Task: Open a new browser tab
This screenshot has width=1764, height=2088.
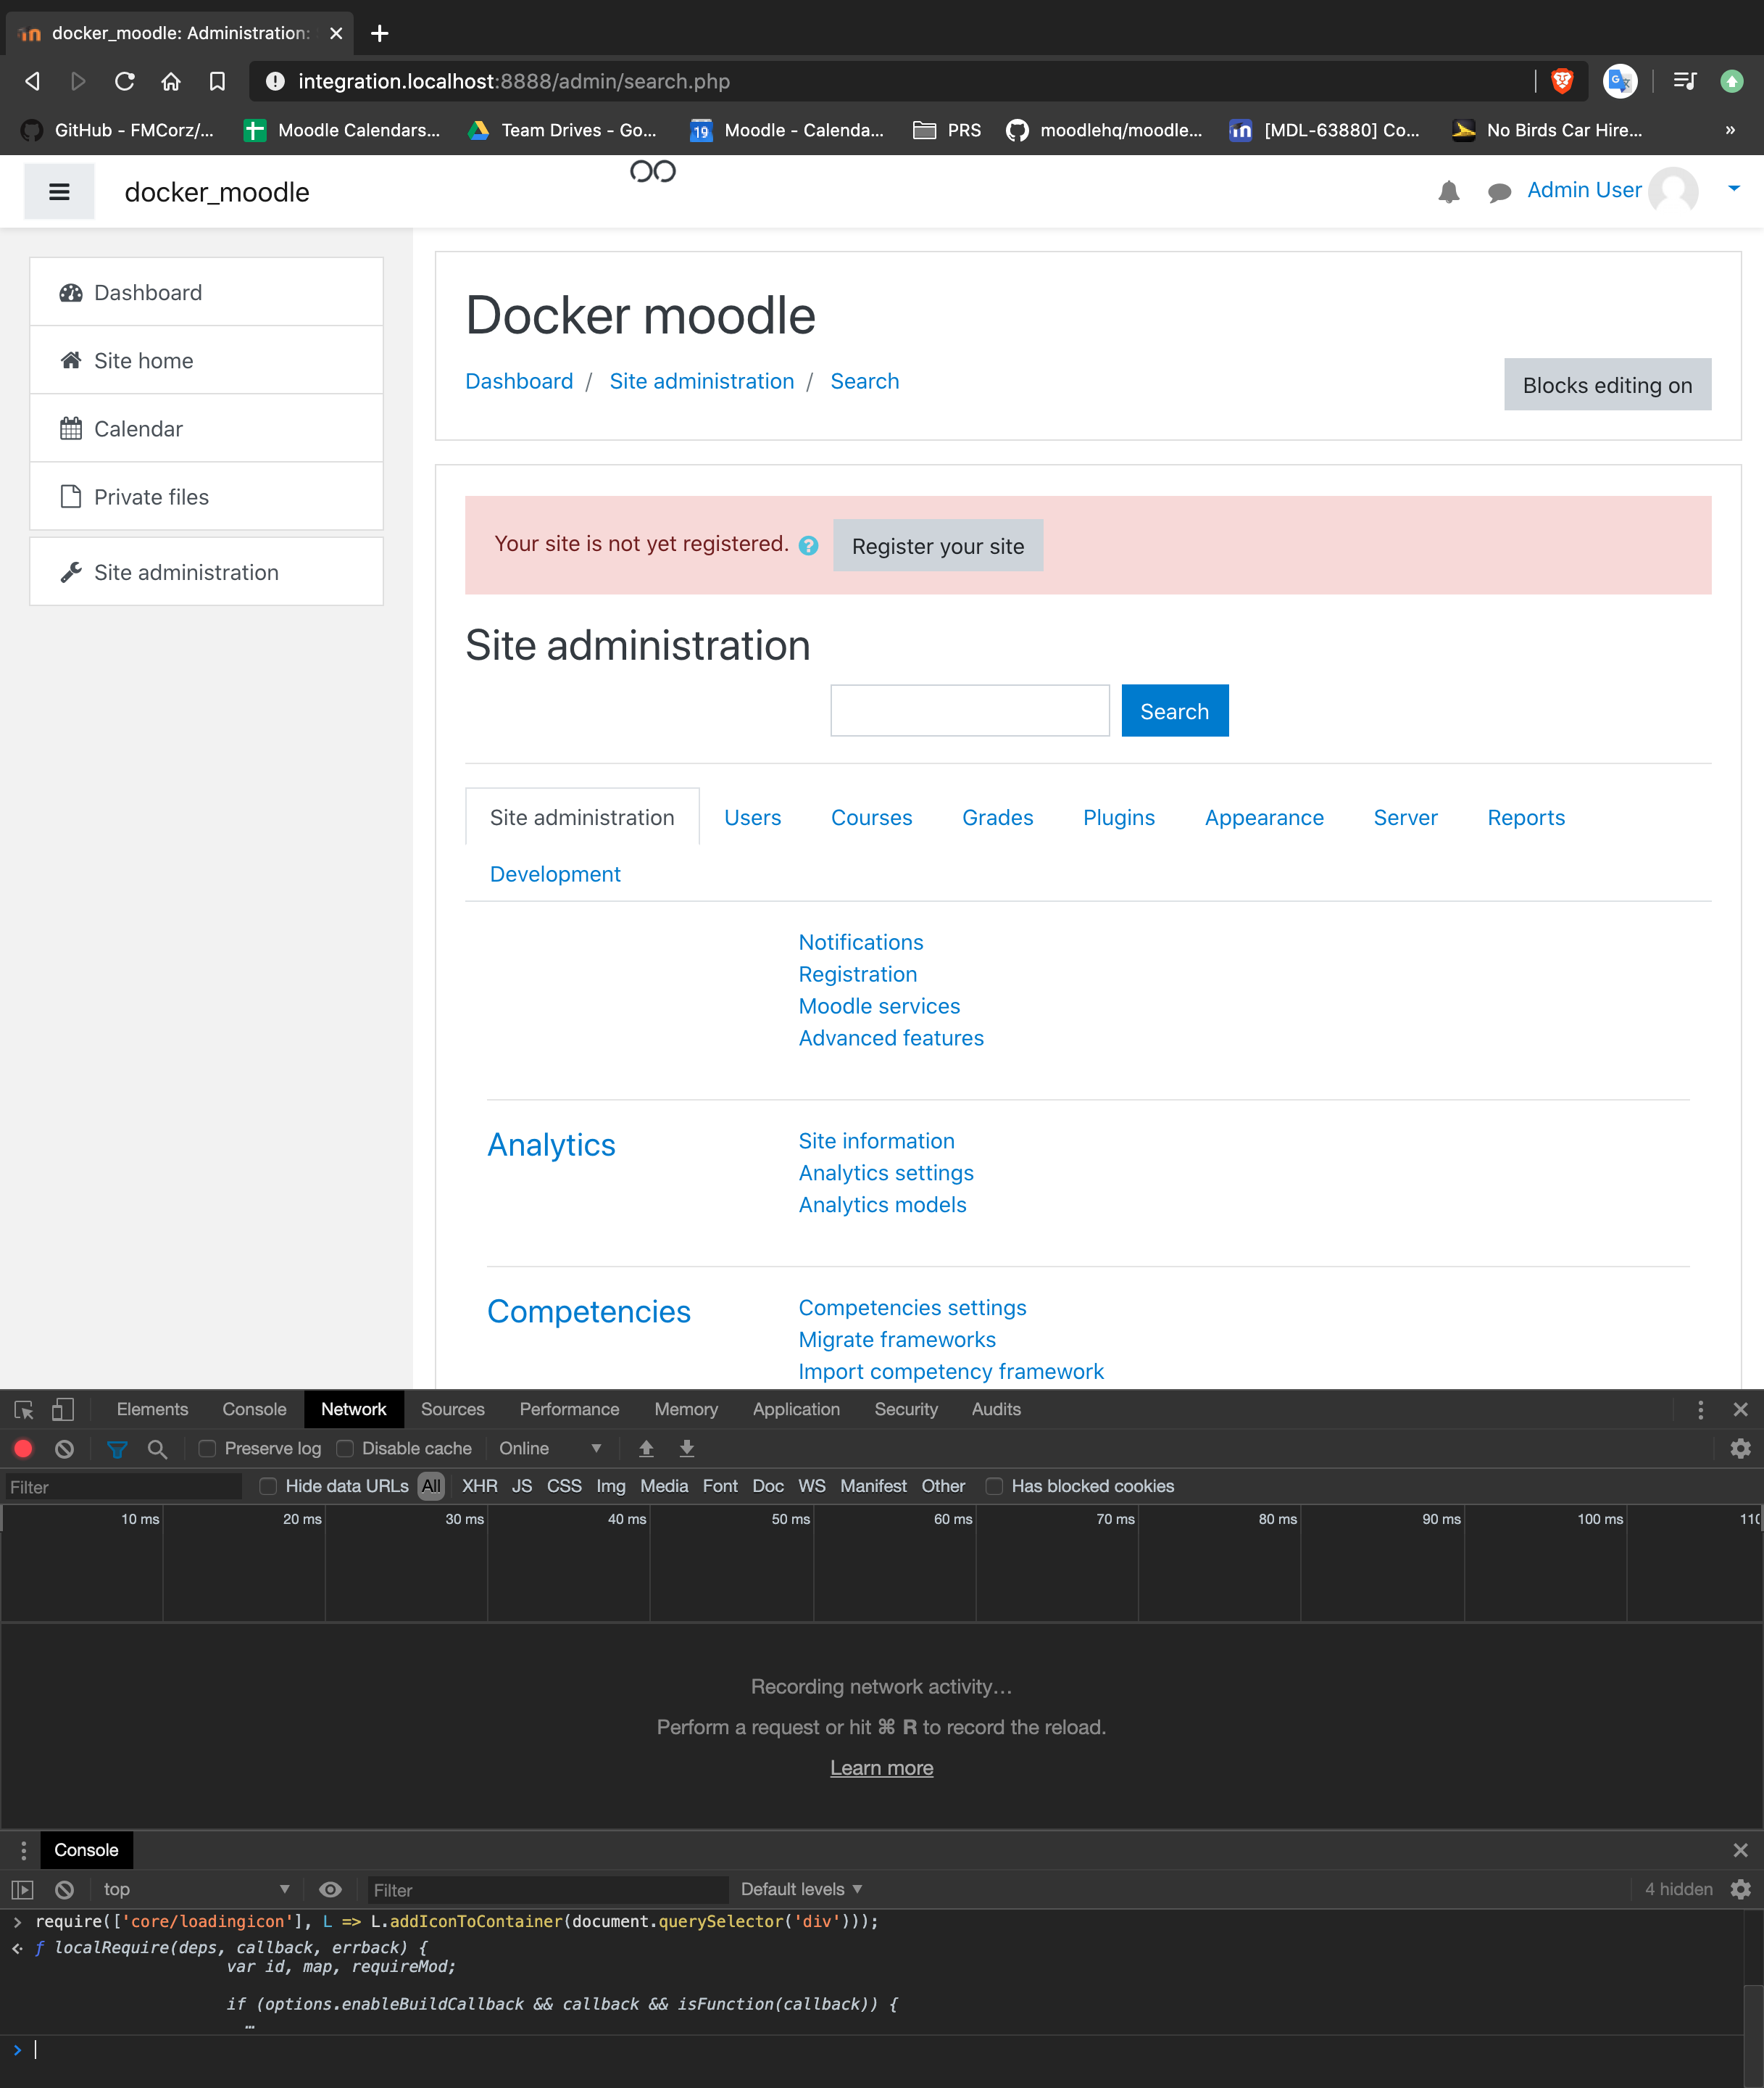Action: [379, 33]
